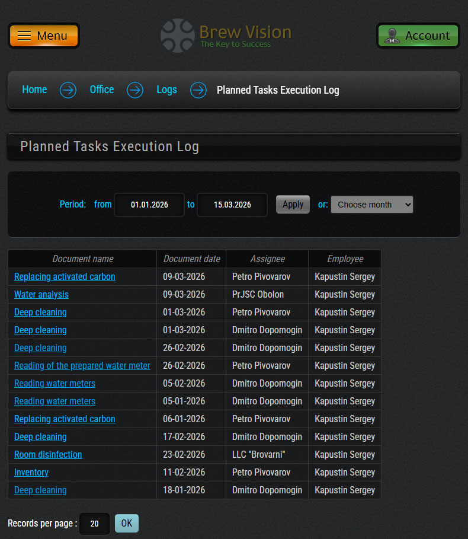Click the arrow icon after Home

68,90
